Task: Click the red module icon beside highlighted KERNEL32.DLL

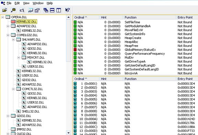Action: click(13, 22)
